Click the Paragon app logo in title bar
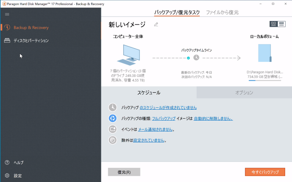 point(4,4)
